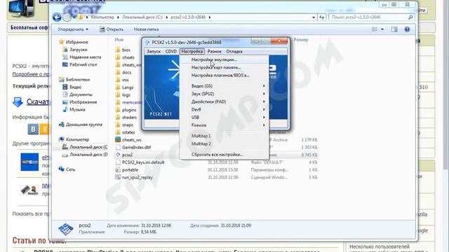Click the refresh button near address bar
The image size is (449, 252).
click(x=322, y=17)
